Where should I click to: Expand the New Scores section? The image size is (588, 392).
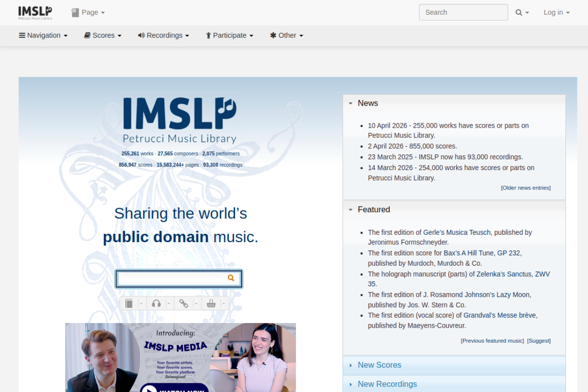[379, 365]
